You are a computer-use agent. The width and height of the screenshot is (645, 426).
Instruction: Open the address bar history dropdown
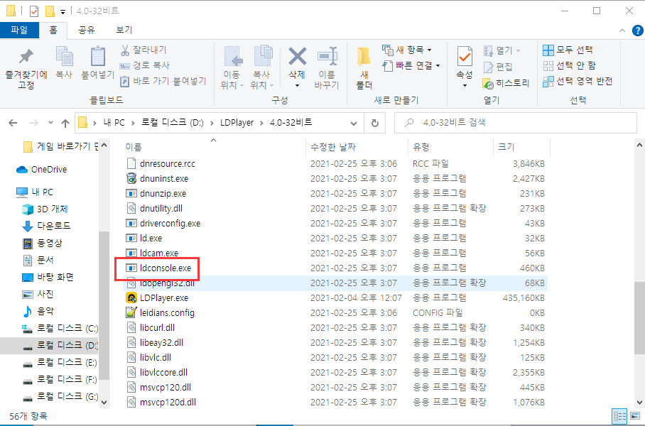tap(353, 123)
